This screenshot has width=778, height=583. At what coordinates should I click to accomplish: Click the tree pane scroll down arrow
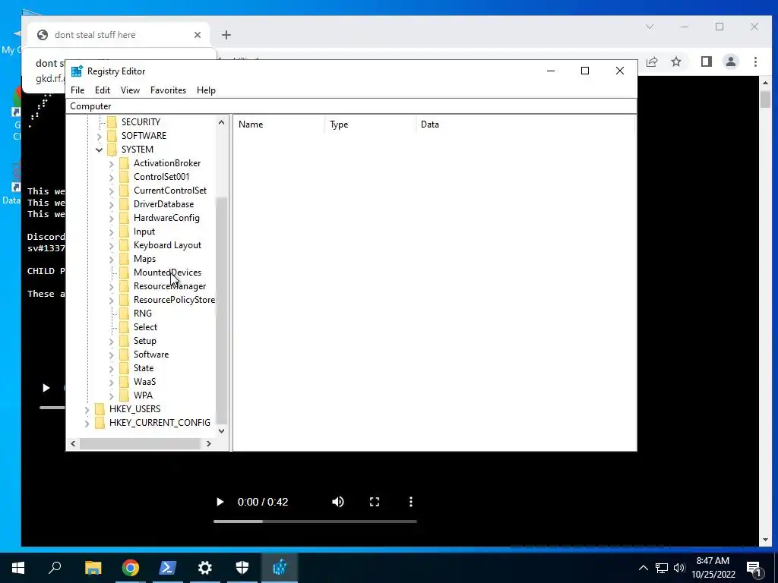click(x=221, y=431)
